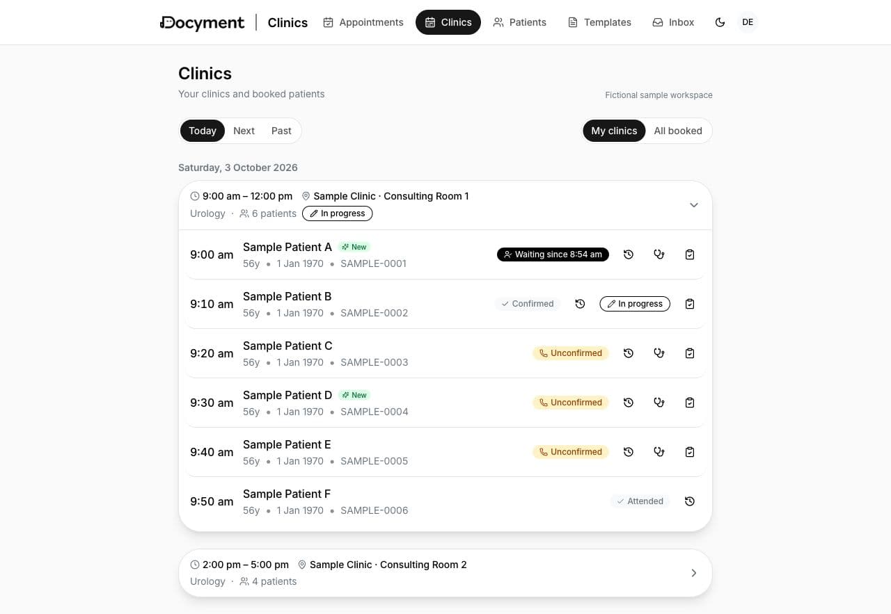The width and height of the screenshot is (891, 614).
Task: View history icon for Sample Patient E
Action: (629, 452)
